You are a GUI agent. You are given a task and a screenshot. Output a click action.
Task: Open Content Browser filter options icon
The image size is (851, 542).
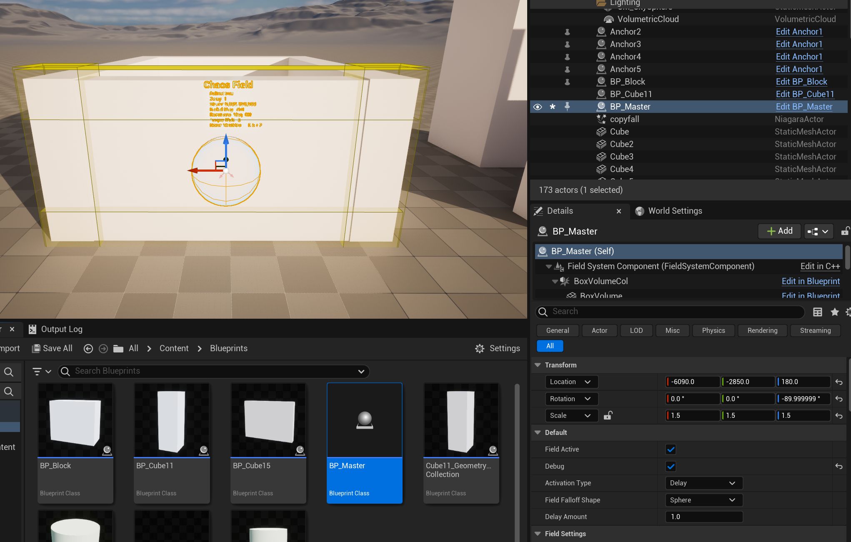pyautogui.click(x=41, y=371)
